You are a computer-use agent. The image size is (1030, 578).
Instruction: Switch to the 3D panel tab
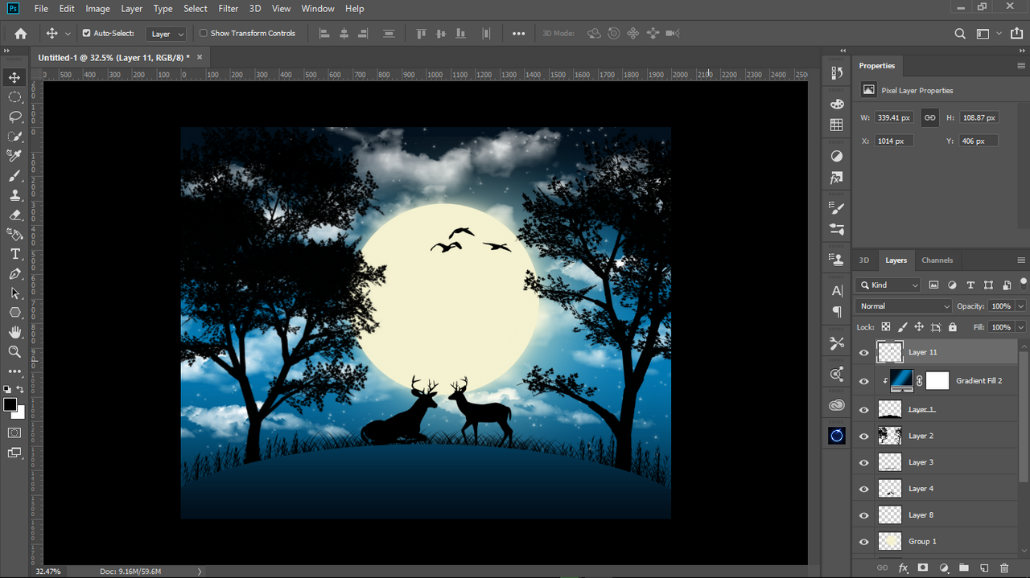click(x=864, y=260)
